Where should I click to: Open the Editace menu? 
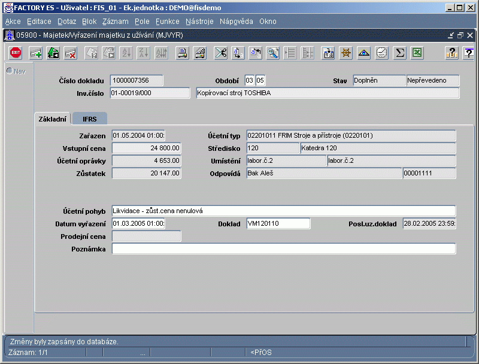click(39, 22)
